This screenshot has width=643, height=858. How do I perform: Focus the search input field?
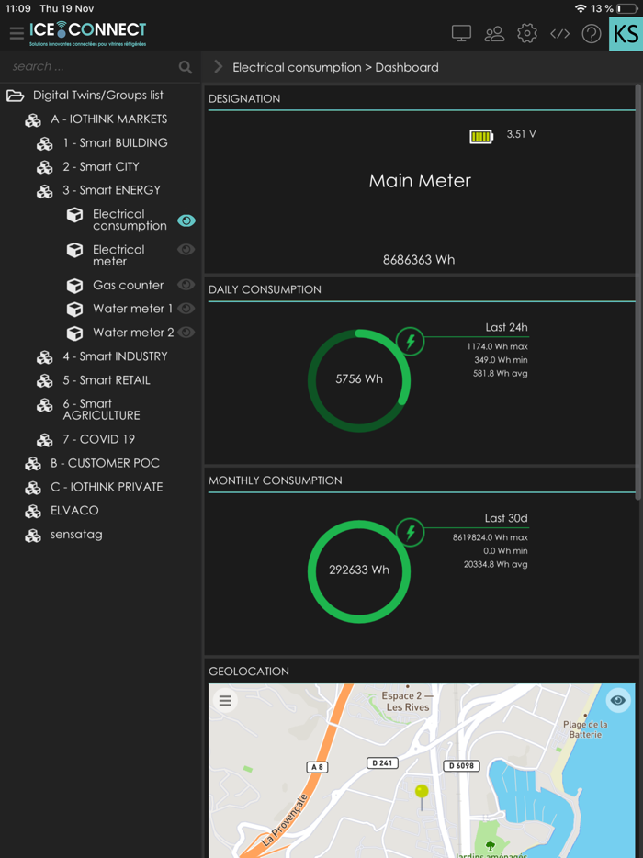pyautogui.click(x=93, y=67)
